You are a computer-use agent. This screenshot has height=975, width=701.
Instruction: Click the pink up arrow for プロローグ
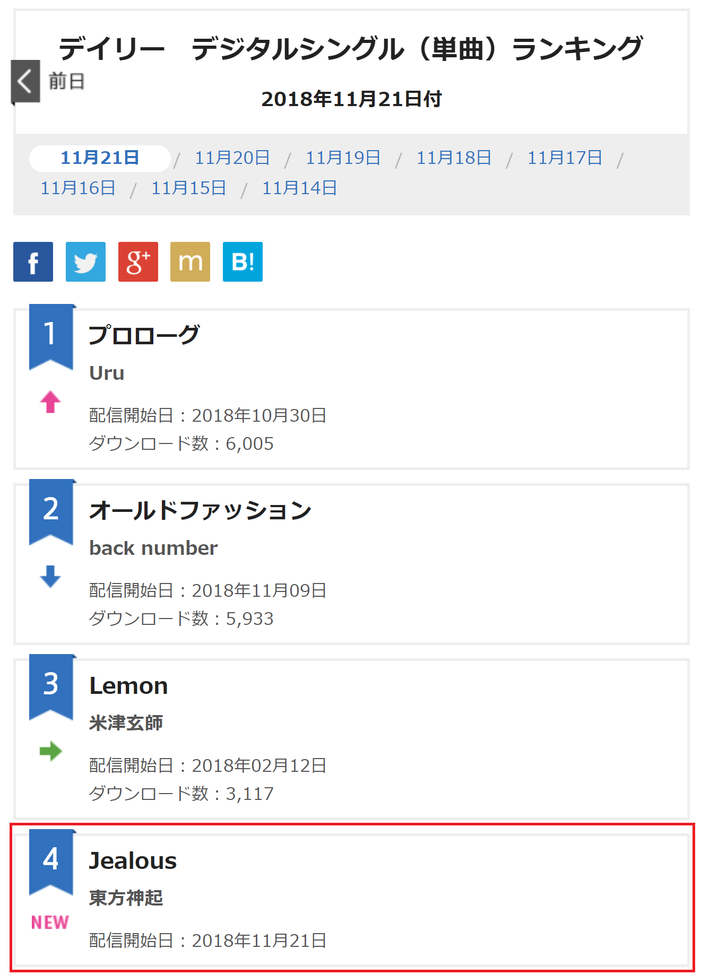[x=50, y=402]
